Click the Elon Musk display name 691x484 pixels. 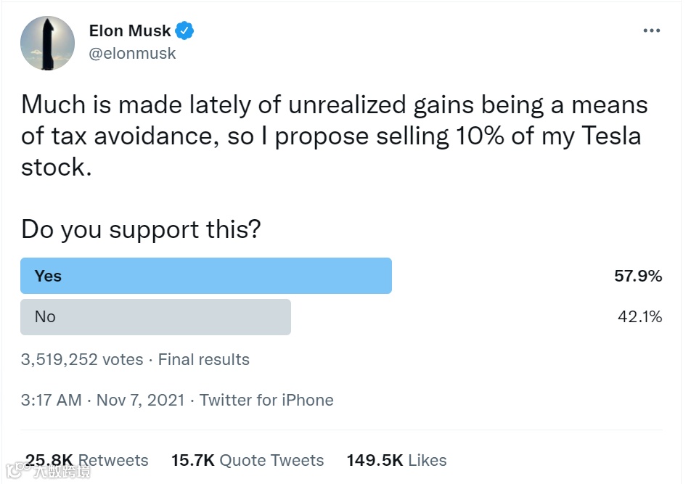click(x=130, y=31)
